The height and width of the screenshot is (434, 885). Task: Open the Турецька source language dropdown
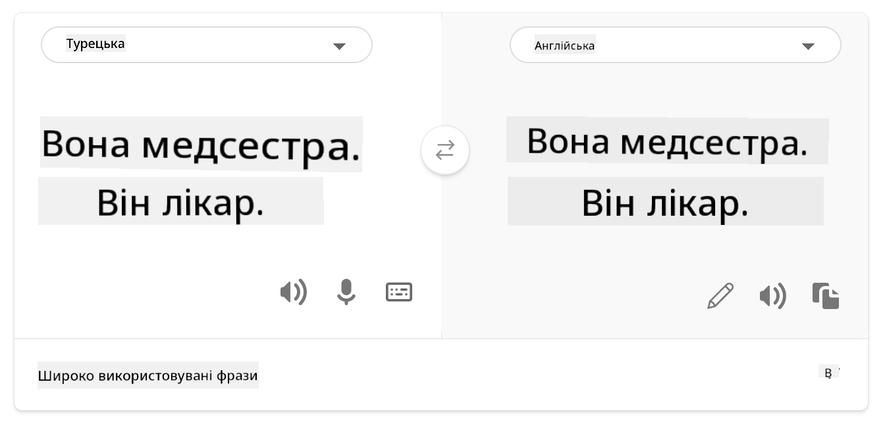[x=206, y=45]
